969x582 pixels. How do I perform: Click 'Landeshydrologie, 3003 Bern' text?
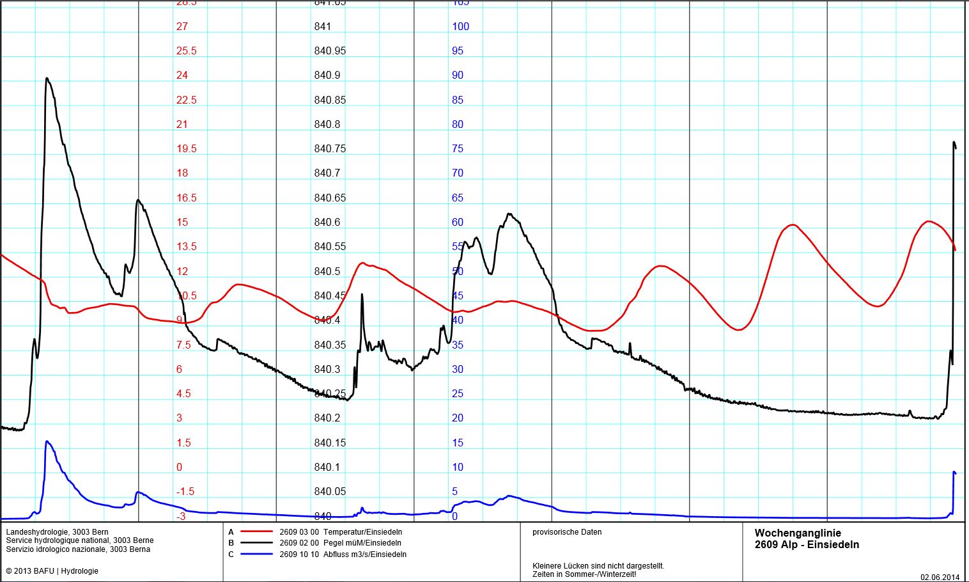click(57, 531)
